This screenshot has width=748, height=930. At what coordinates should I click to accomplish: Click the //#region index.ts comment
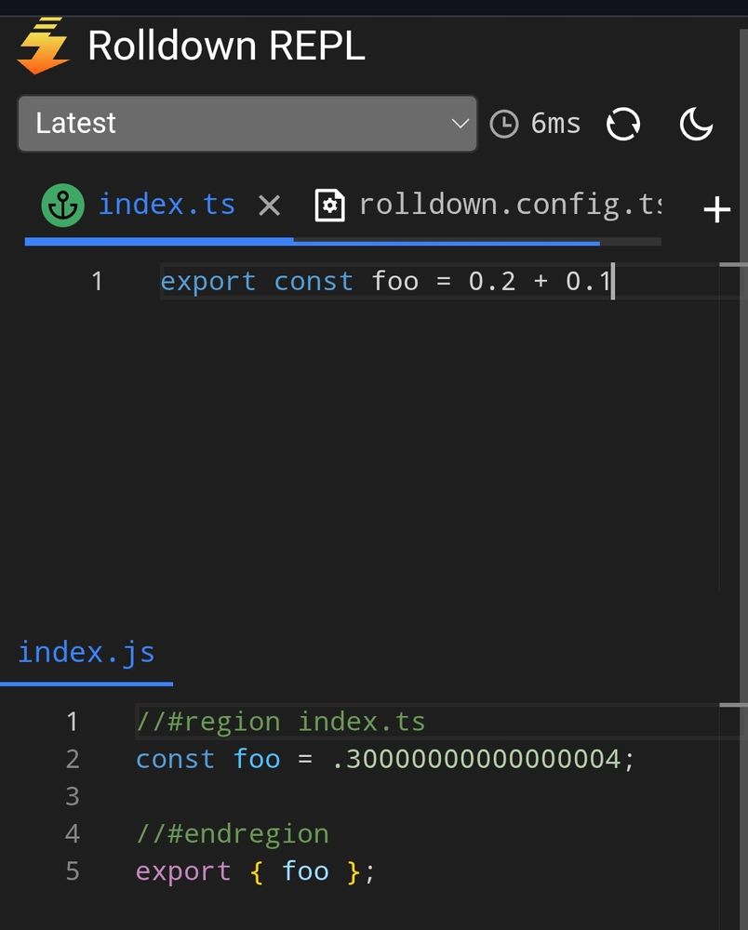(281, 722)
